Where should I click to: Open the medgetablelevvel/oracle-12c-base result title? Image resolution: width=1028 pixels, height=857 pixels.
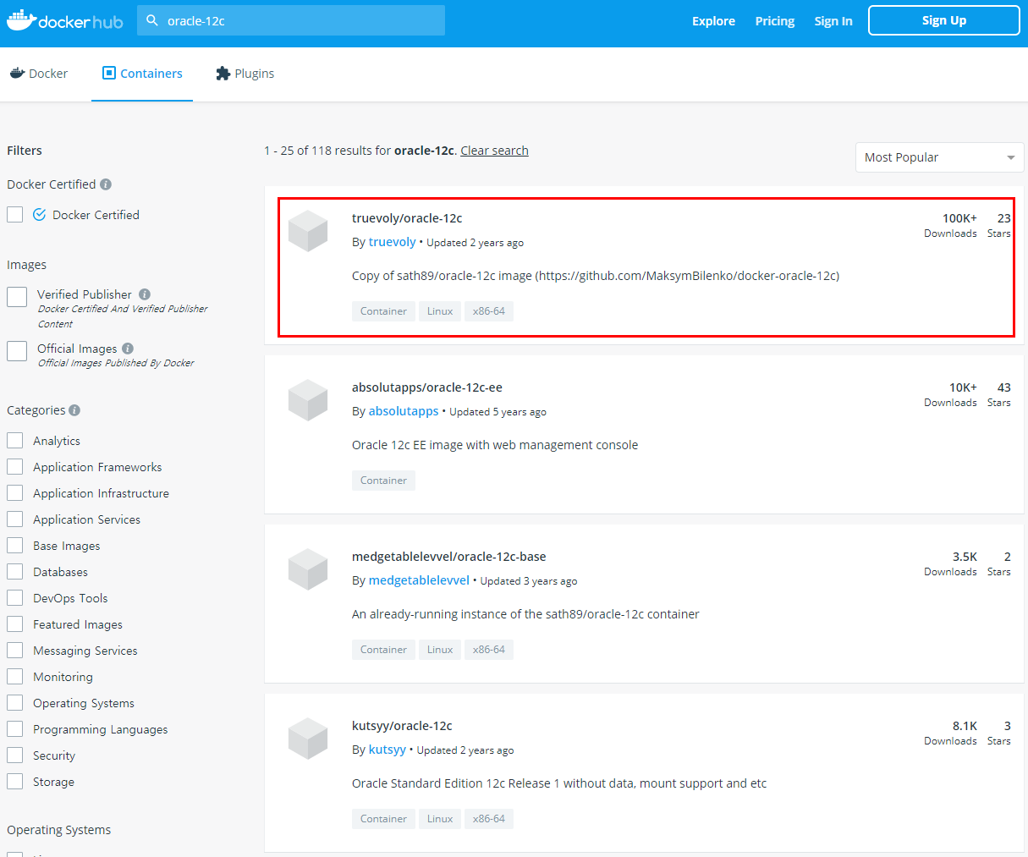coord(449,557)
